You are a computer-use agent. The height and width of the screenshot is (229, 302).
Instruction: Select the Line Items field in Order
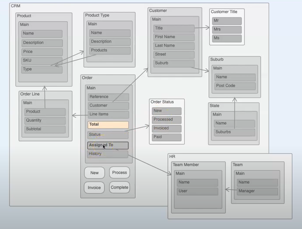(x=108, y=115)
